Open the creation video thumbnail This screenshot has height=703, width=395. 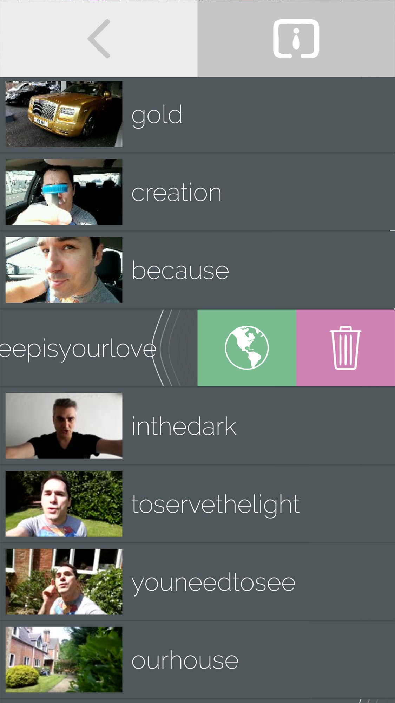pyautogui.click(x=64, y=192)
